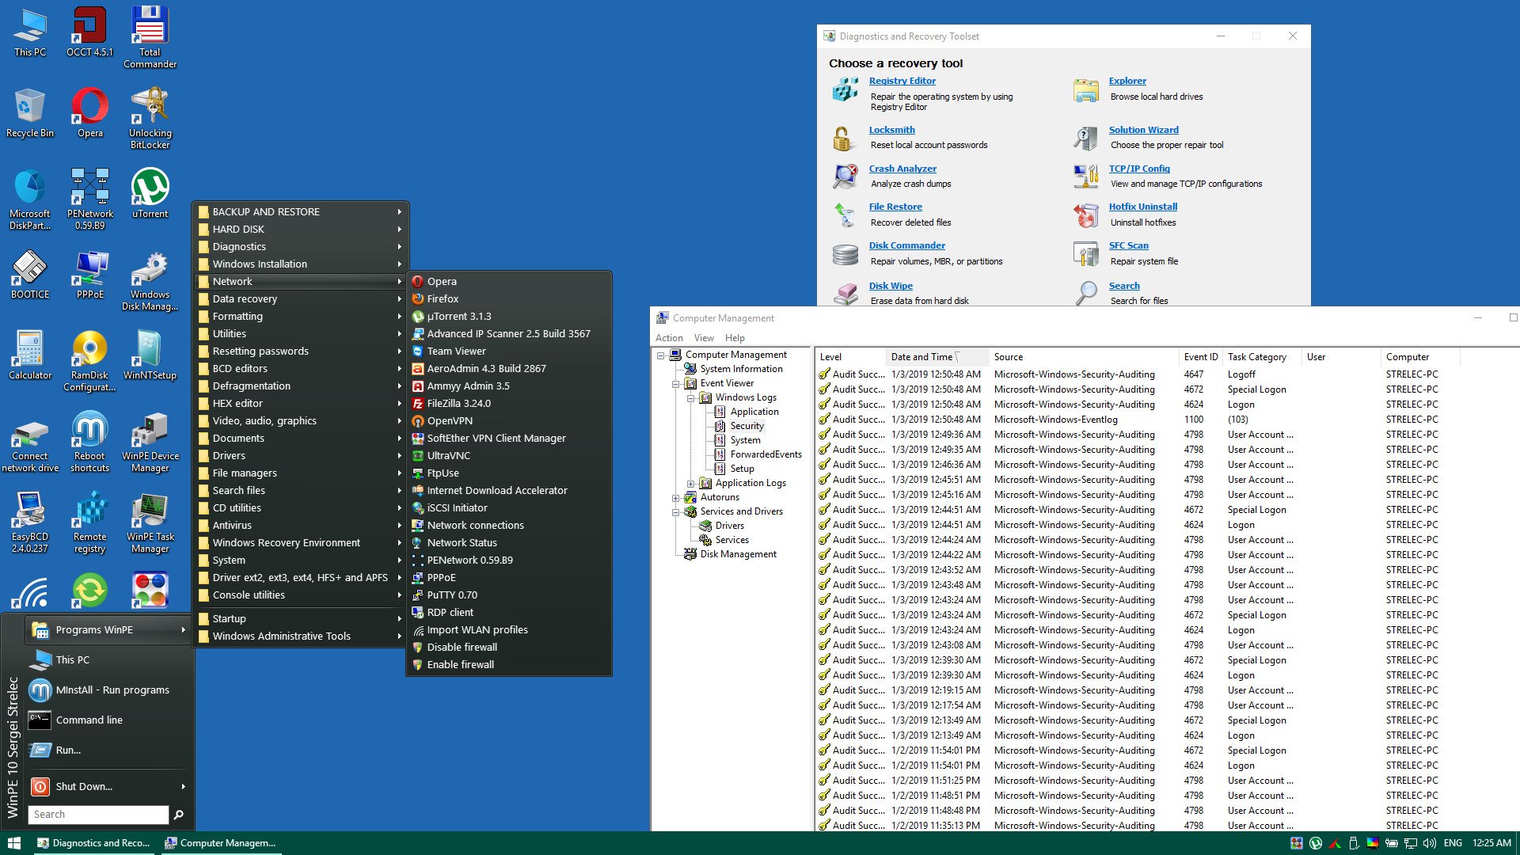This screenshot has height=855, width=1520.
Task: Select Disable firewall menu entry
Action: tap(462, 648)
